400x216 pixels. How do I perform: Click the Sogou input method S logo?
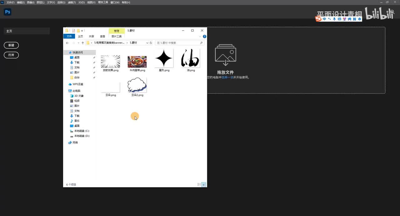click(x=318, y=19)
